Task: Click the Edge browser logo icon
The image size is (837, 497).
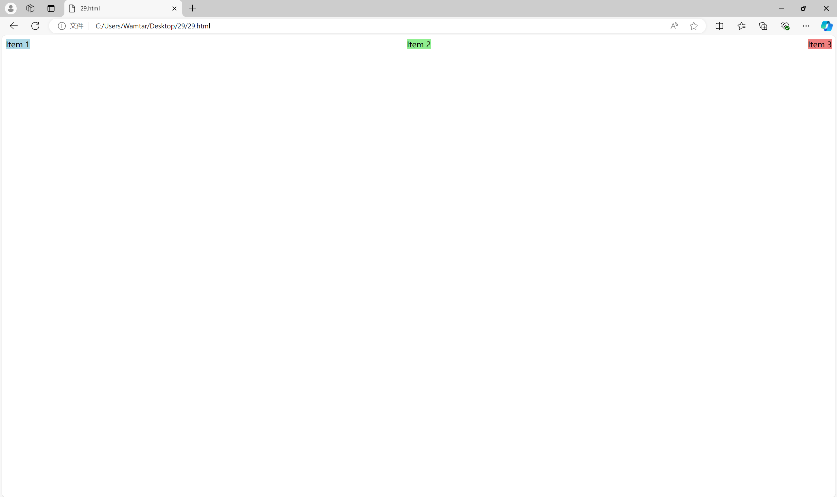Action: pyautogui.click(x=826, y=25)
